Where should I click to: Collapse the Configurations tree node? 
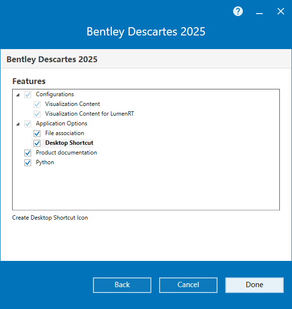point(18,95)
